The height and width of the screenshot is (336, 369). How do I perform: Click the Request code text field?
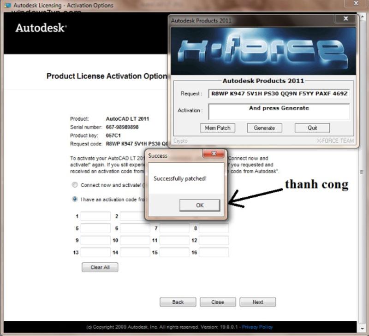point(279,93)
